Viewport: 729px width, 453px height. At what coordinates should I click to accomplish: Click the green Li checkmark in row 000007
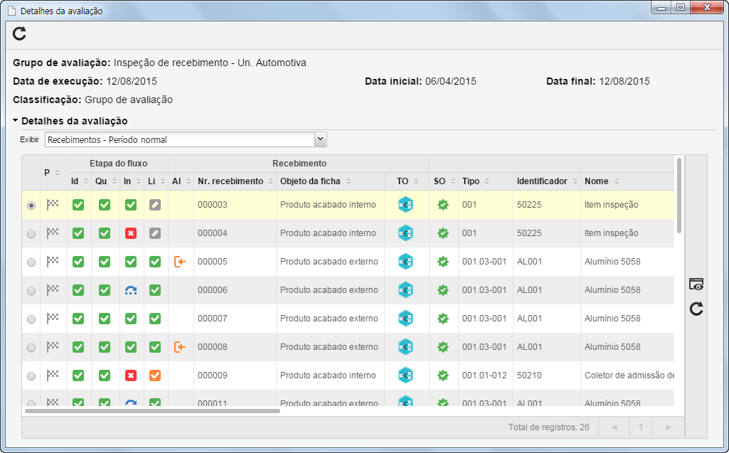155,319
